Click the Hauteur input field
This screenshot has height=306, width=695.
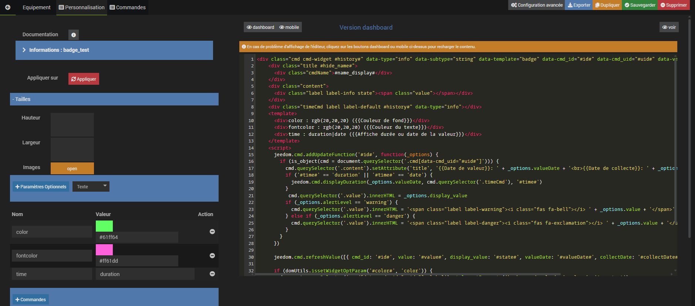[72, 125]
